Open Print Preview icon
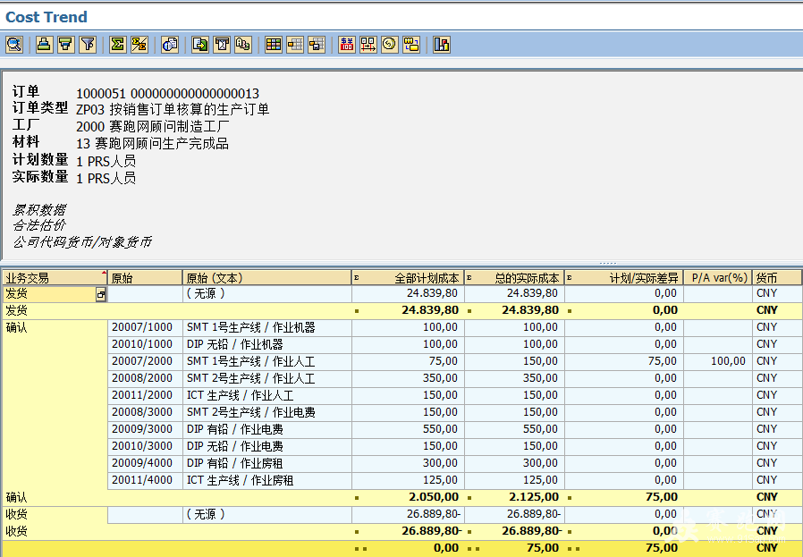This screenshot has height=557, width=803. coord(170,45)
